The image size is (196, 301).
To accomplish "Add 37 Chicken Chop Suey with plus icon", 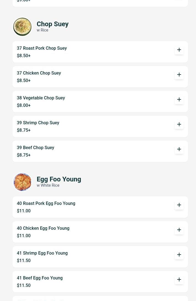I will click(179, 75).
